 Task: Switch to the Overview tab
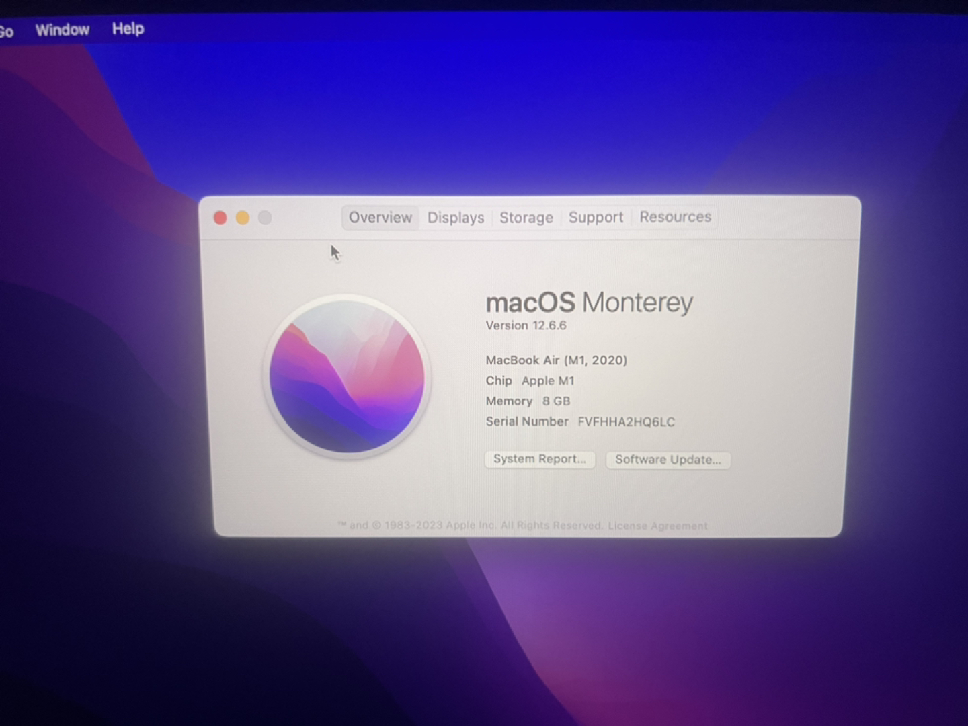tap(380, 218)
